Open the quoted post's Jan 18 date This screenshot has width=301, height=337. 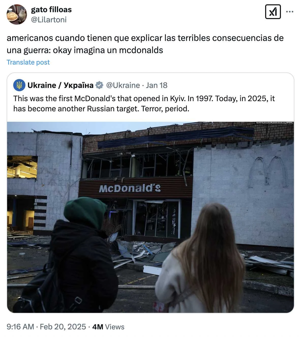[157, 85]
